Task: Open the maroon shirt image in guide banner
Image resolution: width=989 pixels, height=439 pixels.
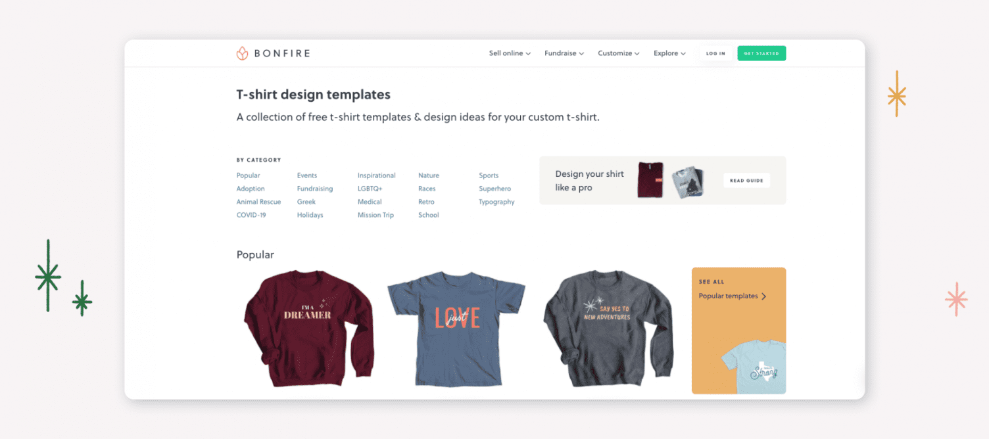Action: (x=650, y=180)
